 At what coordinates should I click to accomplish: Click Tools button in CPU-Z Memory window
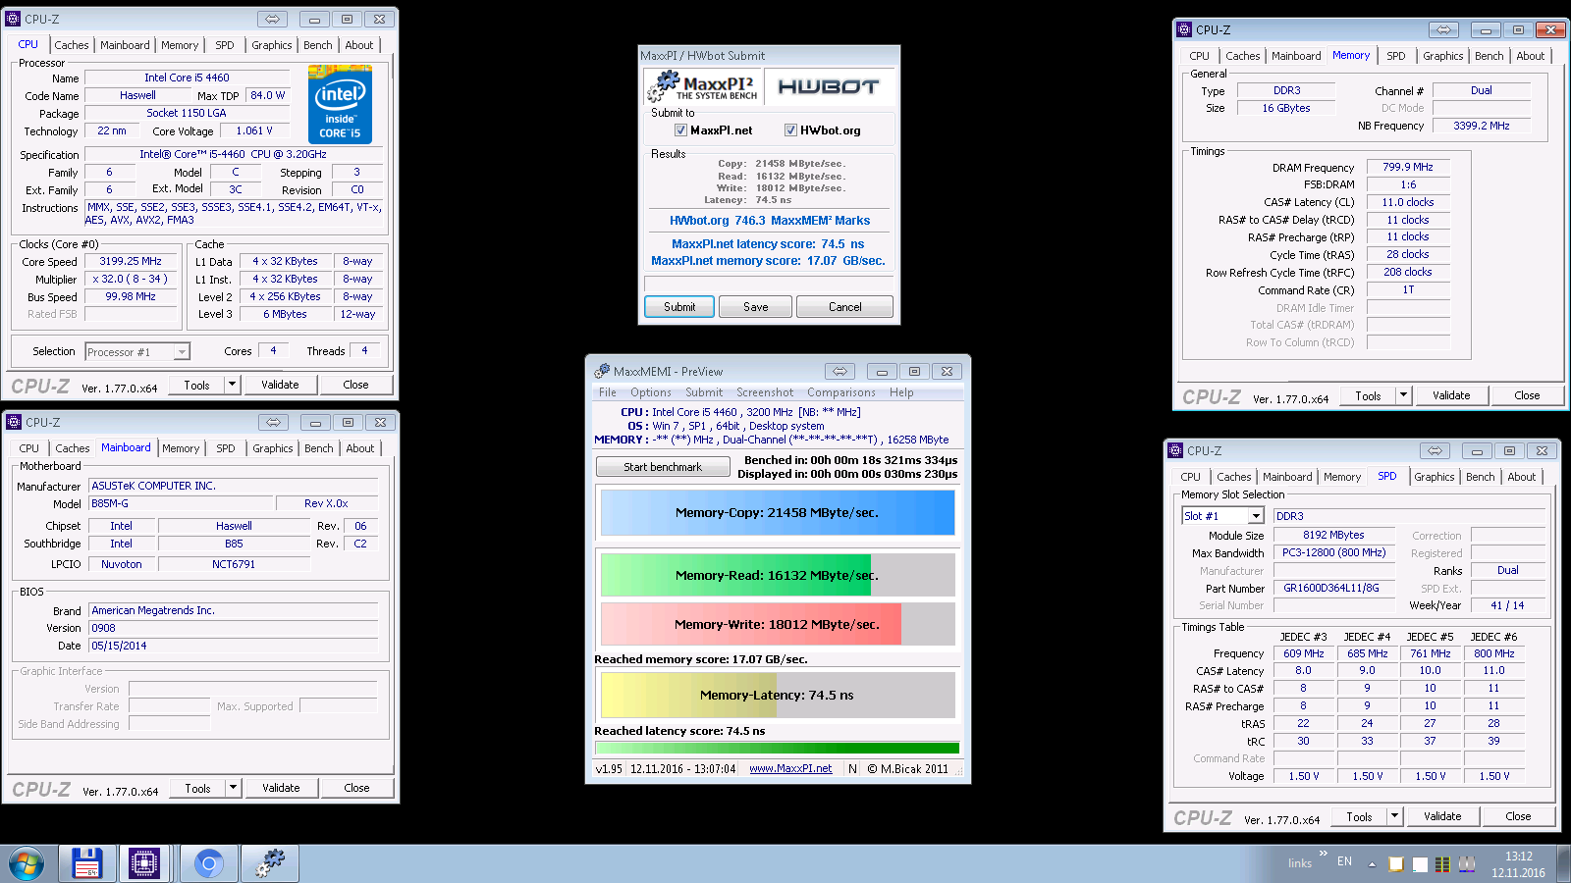pos(1368,395)
